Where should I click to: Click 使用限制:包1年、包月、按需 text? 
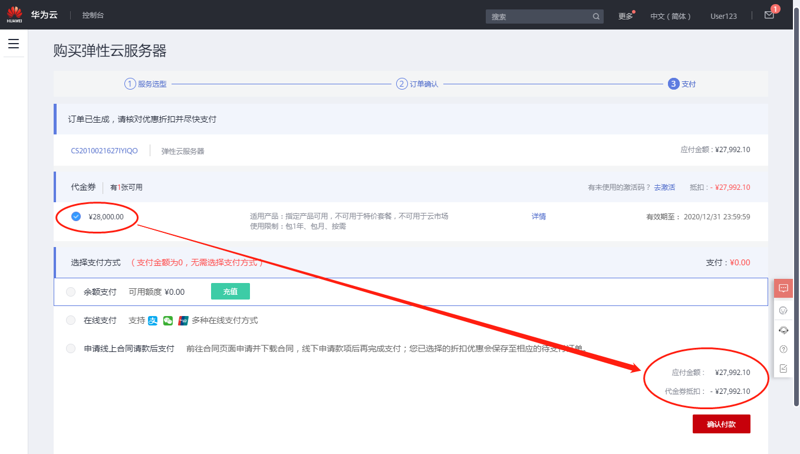point(298,226)
